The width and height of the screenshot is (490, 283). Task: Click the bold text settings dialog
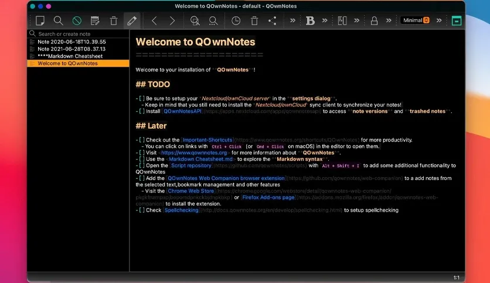coord(311,98)
